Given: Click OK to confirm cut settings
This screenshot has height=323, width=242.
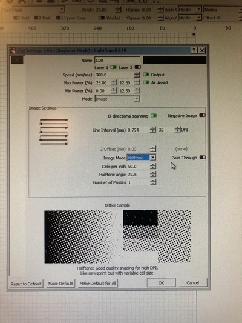Looking at the screenshot, I should coord(161,283).
